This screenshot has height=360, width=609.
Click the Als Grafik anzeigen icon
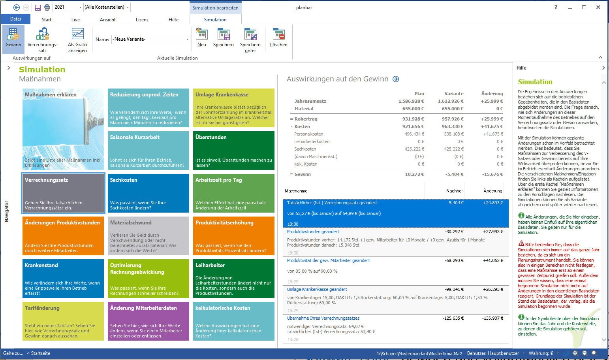[77, 39]
